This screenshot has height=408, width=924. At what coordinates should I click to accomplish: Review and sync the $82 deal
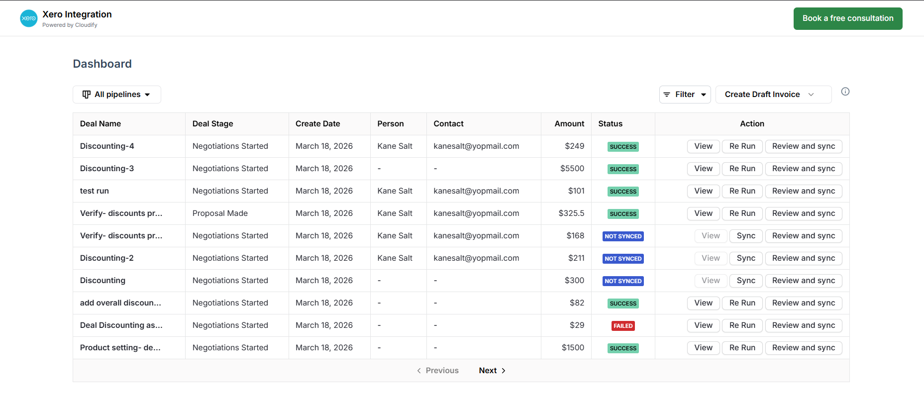804,303
